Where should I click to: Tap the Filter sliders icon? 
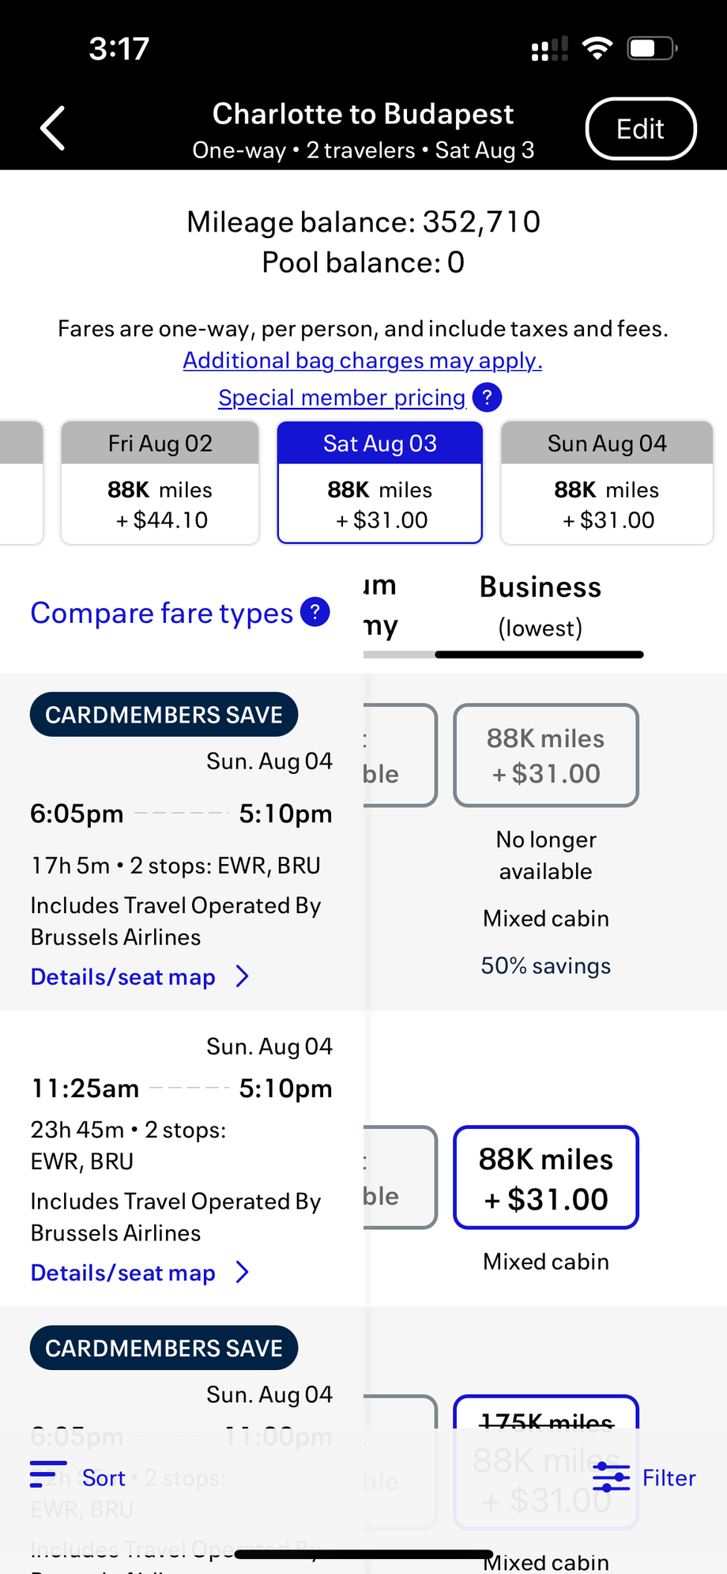click(x=611, y=1477)
